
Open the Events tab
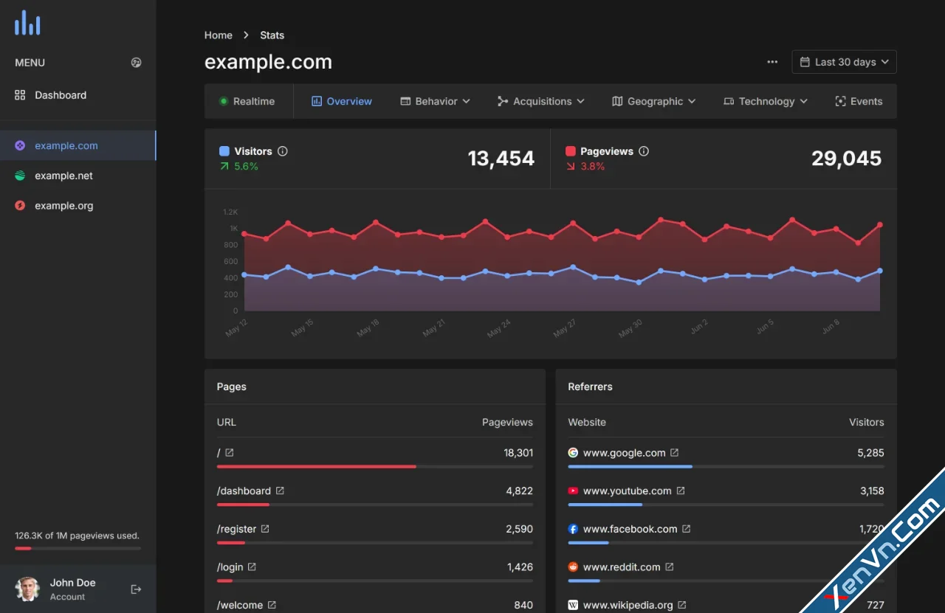click(x=859, y=101)
